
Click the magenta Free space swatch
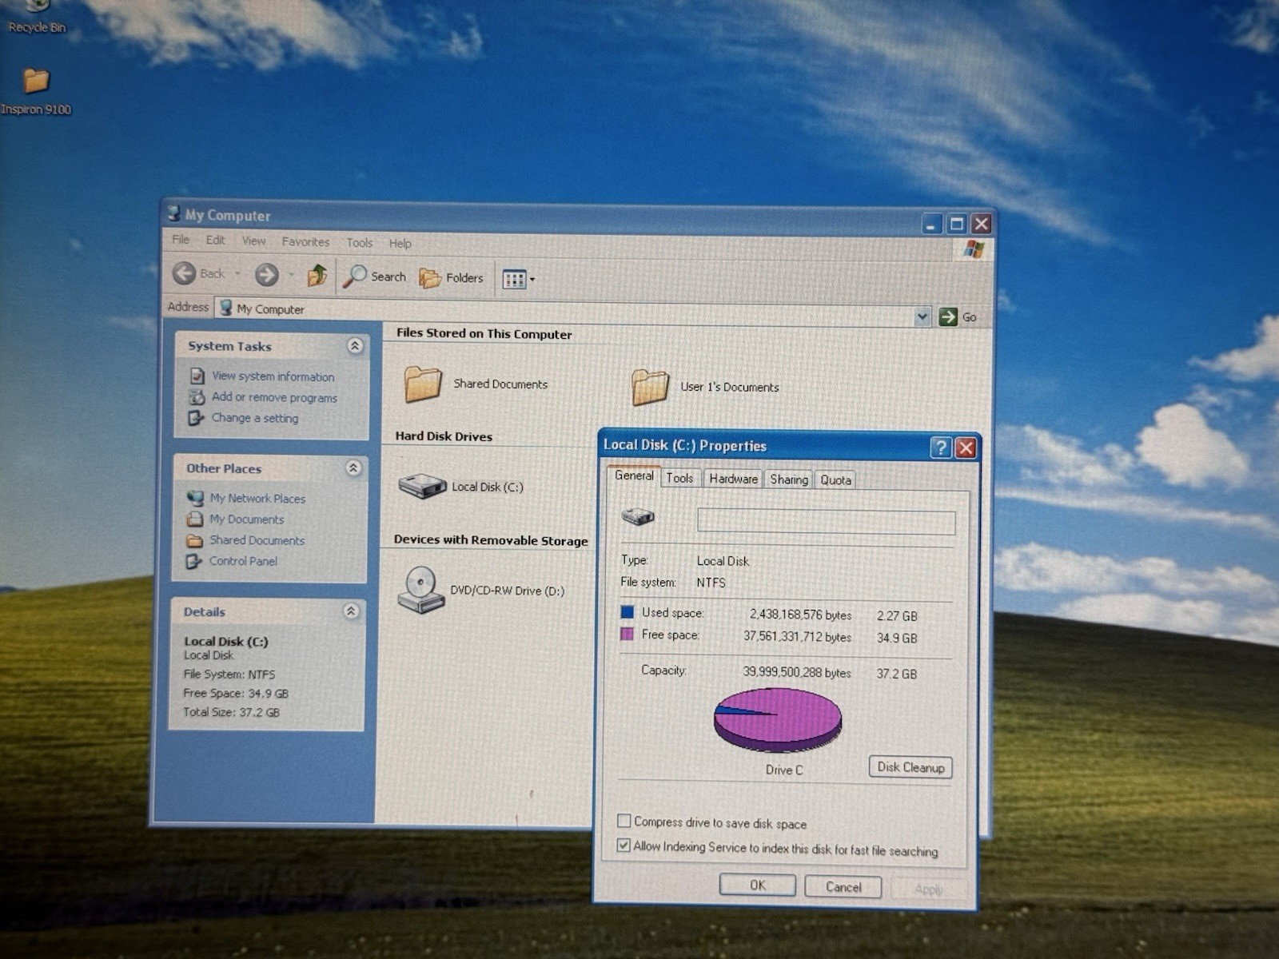pos(628,635)
